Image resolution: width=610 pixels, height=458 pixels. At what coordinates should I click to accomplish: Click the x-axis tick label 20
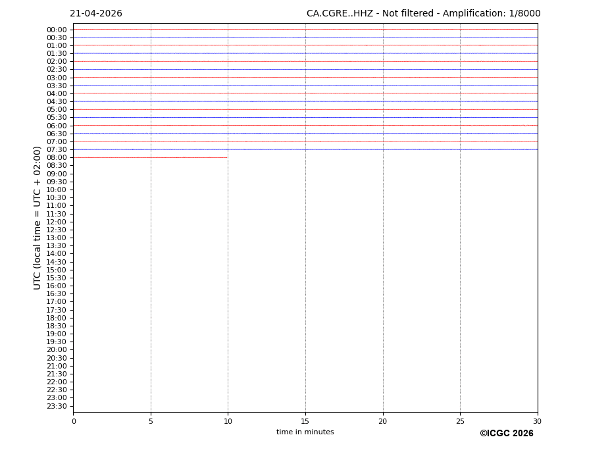pos(383,422)
